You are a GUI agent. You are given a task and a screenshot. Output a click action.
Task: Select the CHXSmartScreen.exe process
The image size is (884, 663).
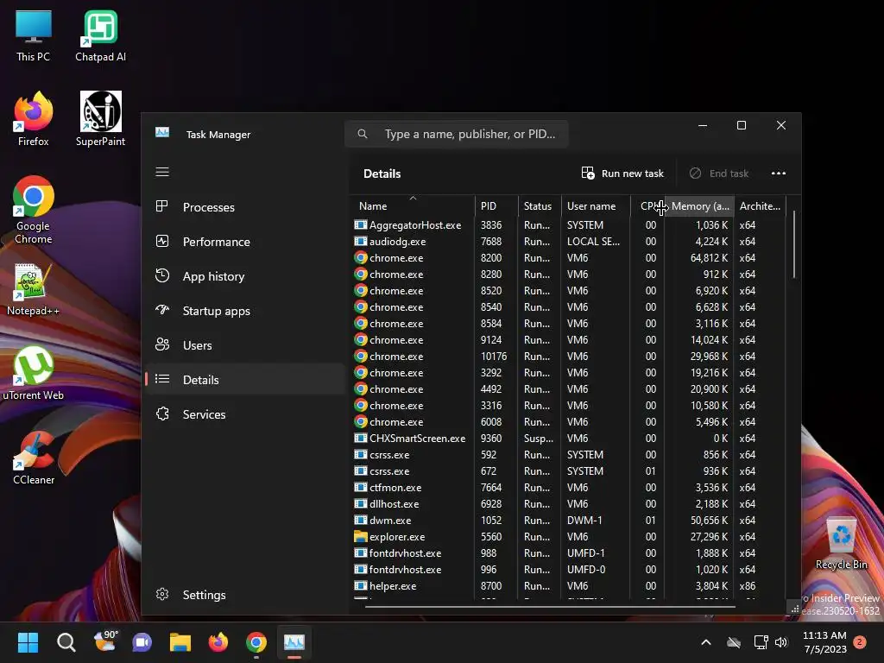(570, 438)
